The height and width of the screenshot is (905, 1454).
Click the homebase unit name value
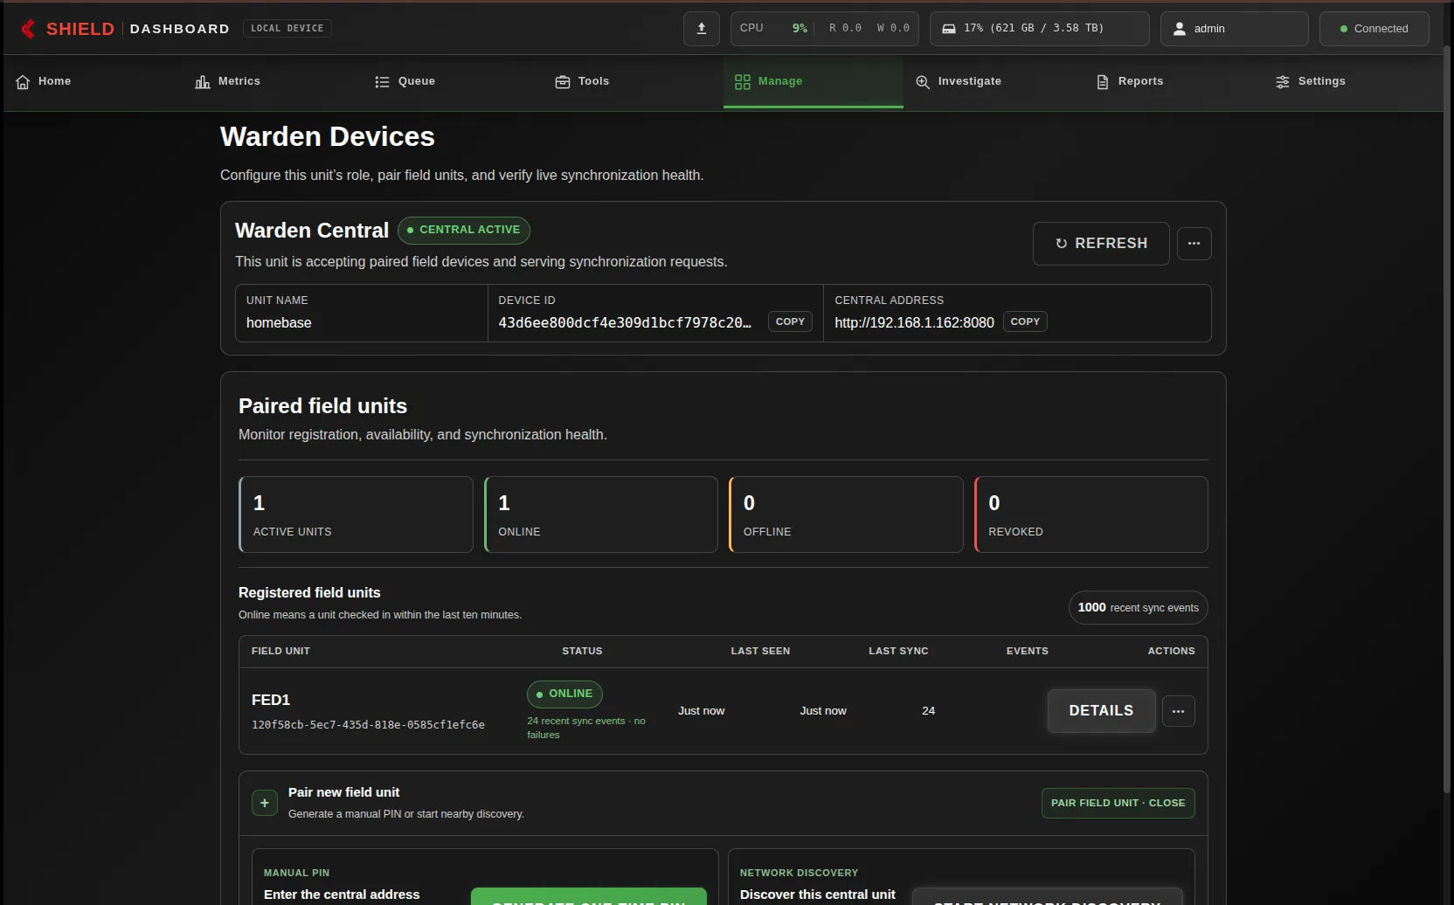pos(279,323)
